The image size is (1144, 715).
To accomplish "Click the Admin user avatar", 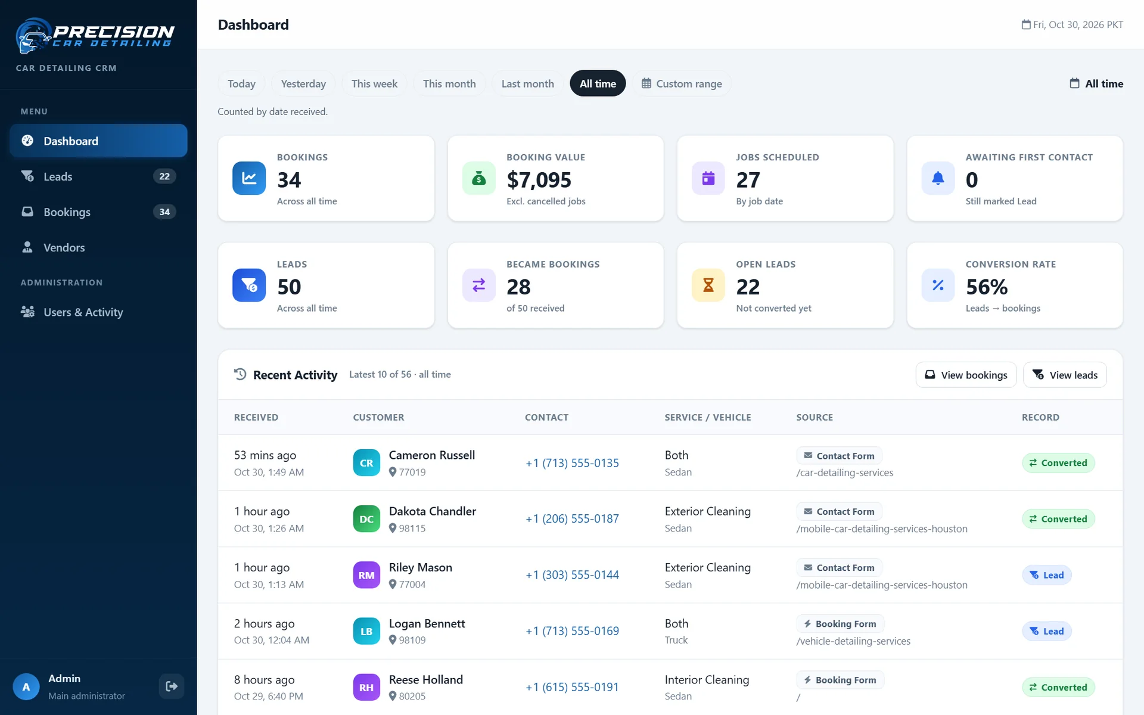I will point(26,686).
